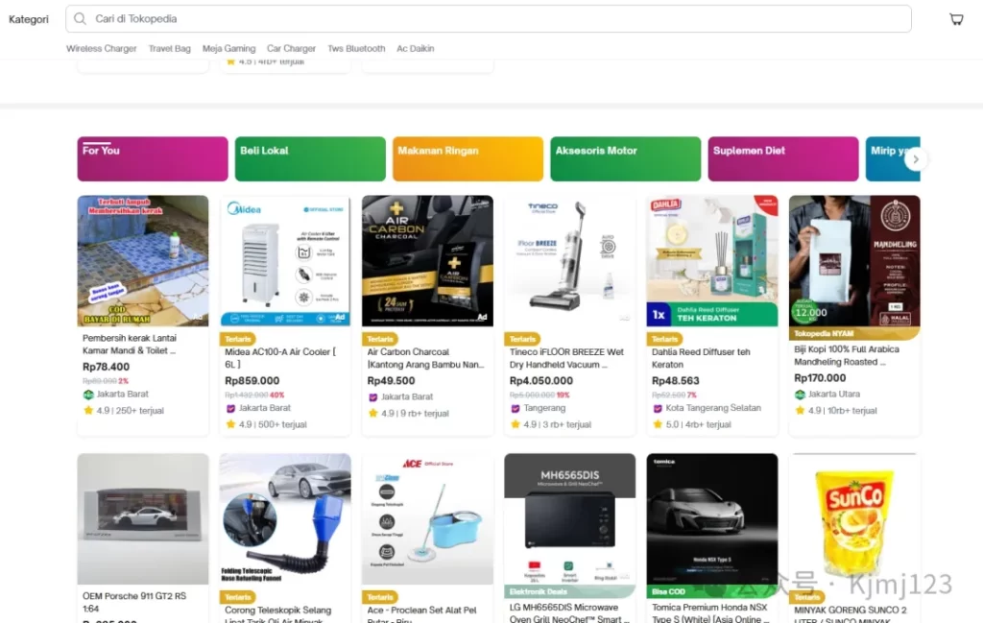The height and width of the screenshot is (623, 983).
Task: Select the Tws Bluetooth suggestion
Action: coord(356,48)
